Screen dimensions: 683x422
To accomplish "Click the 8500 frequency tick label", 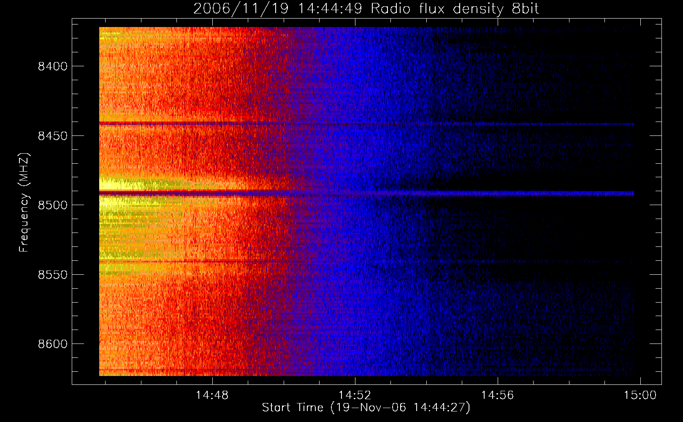I will pyautogui.click(x=53, y=205).
